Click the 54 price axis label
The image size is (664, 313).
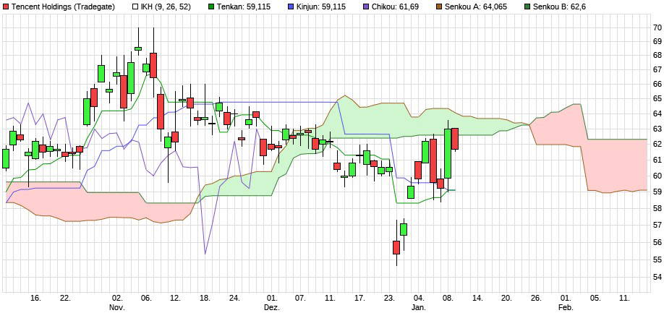(657, 277)
